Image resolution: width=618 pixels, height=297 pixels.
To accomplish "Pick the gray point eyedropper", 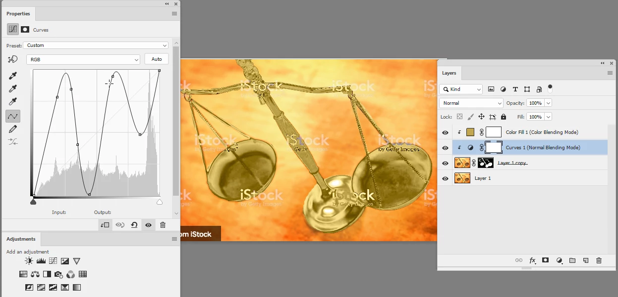I will (x=13, y=88).
